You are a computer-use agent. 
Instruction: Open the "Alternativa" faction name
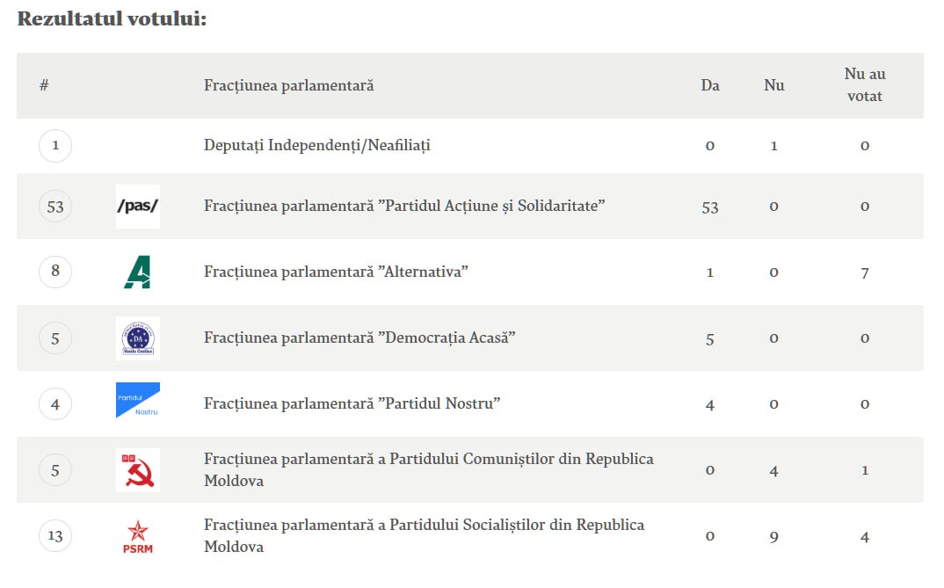336,272
